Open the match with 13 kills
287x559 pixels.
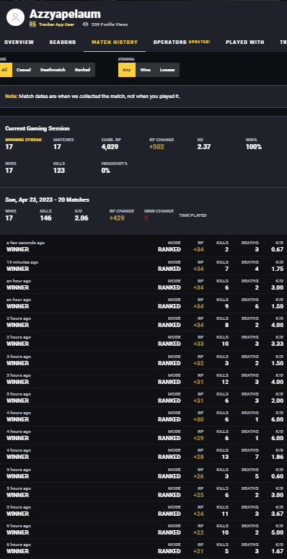[143, 454]
